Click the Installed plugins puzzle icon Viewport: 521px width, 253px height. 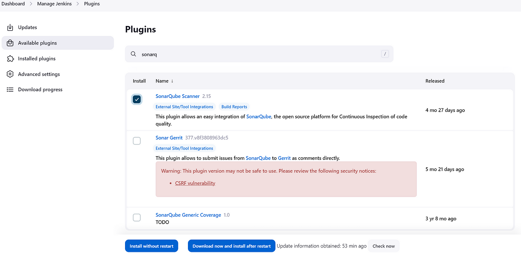coord(10,59)
